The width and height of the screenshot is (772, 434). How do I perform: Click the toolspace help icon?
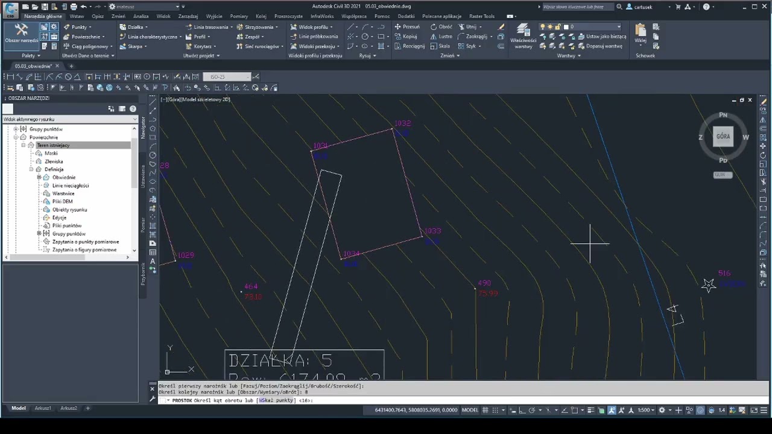point(133,109)
